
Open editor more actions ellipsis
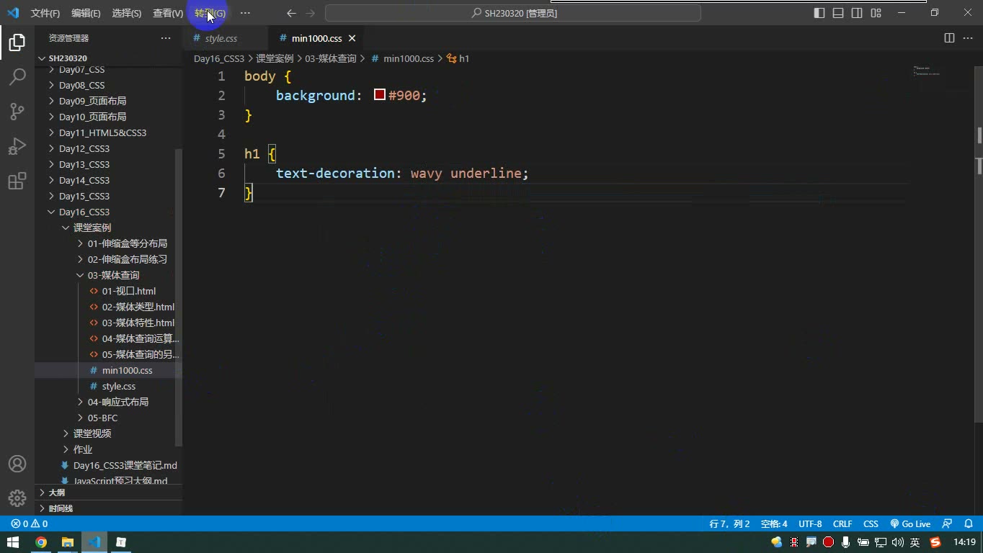coord(967,38)
